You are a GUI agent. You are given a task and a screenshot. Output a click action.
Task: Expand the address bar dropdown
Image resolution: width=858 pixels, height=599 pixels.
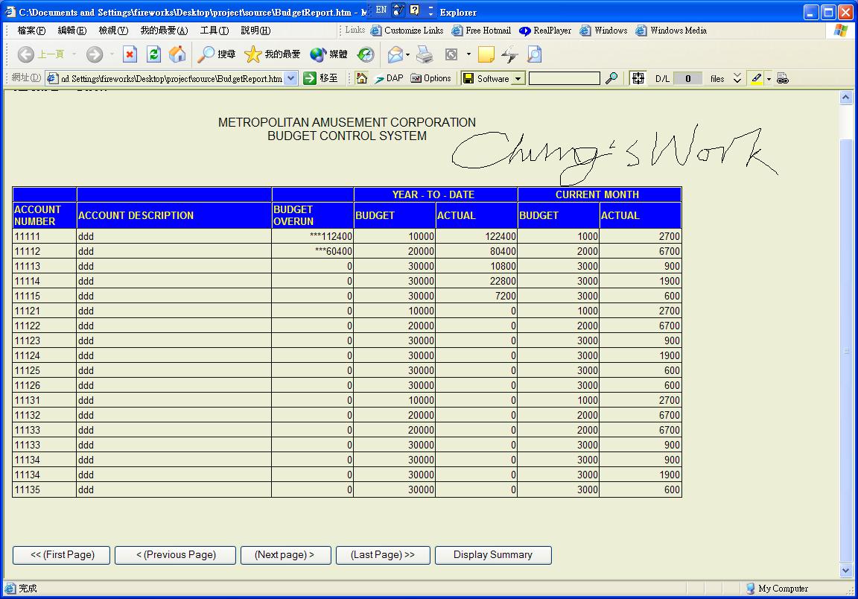point(291,78)
